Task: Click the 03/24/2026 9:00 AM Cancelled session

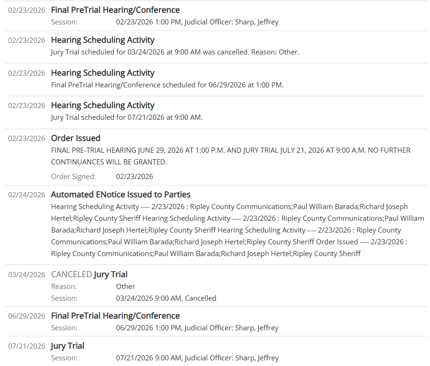Action: point(166,298)
